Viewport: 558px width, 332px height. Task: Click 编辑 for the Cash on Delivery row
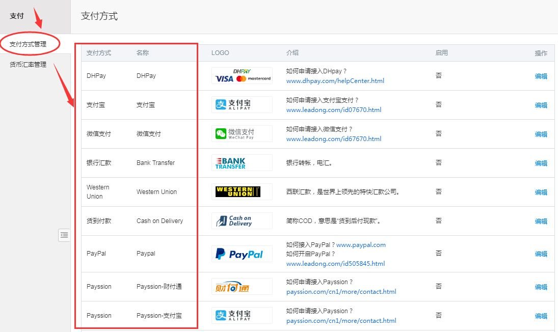click(541, 222)
